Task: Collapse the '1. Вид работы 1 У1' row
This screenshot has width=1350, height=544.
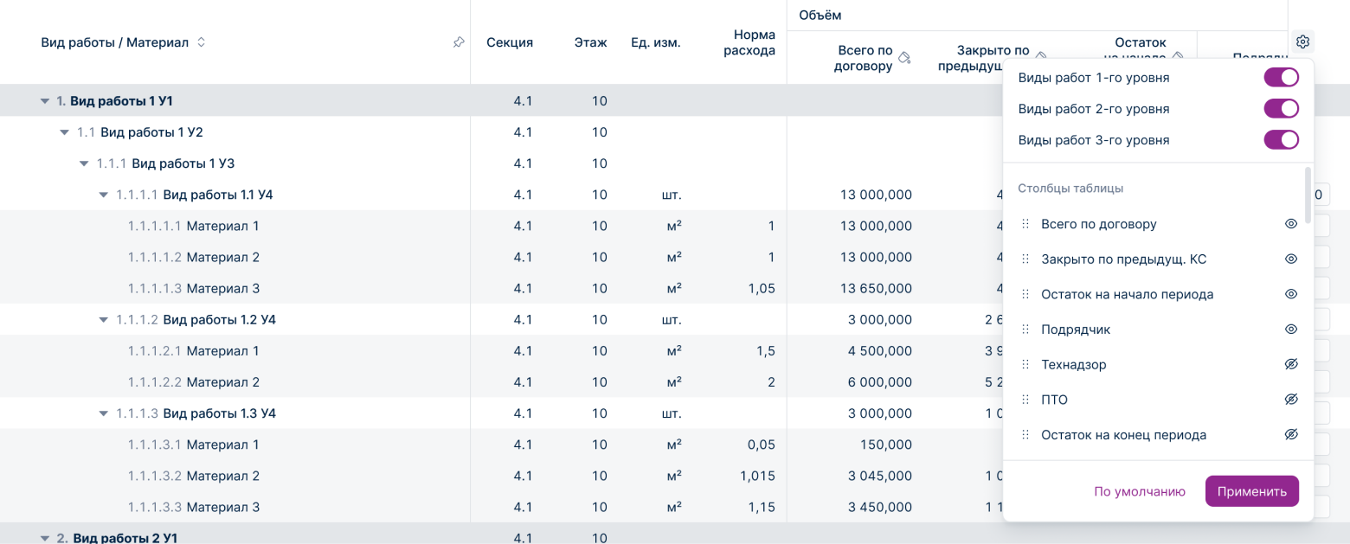Action: pos(45,101)
